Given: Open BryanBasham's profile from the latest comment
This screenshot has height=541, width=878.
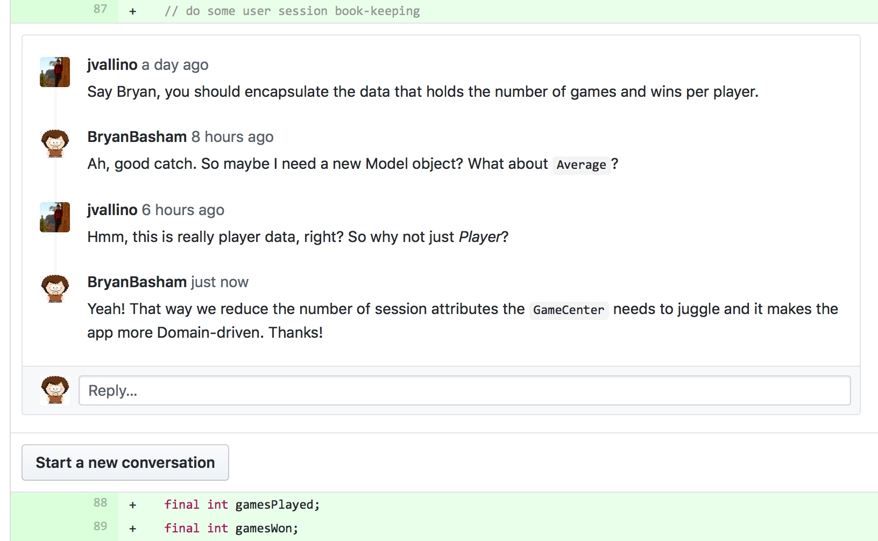Looking at the screenshot, I should tap(136, 281).
